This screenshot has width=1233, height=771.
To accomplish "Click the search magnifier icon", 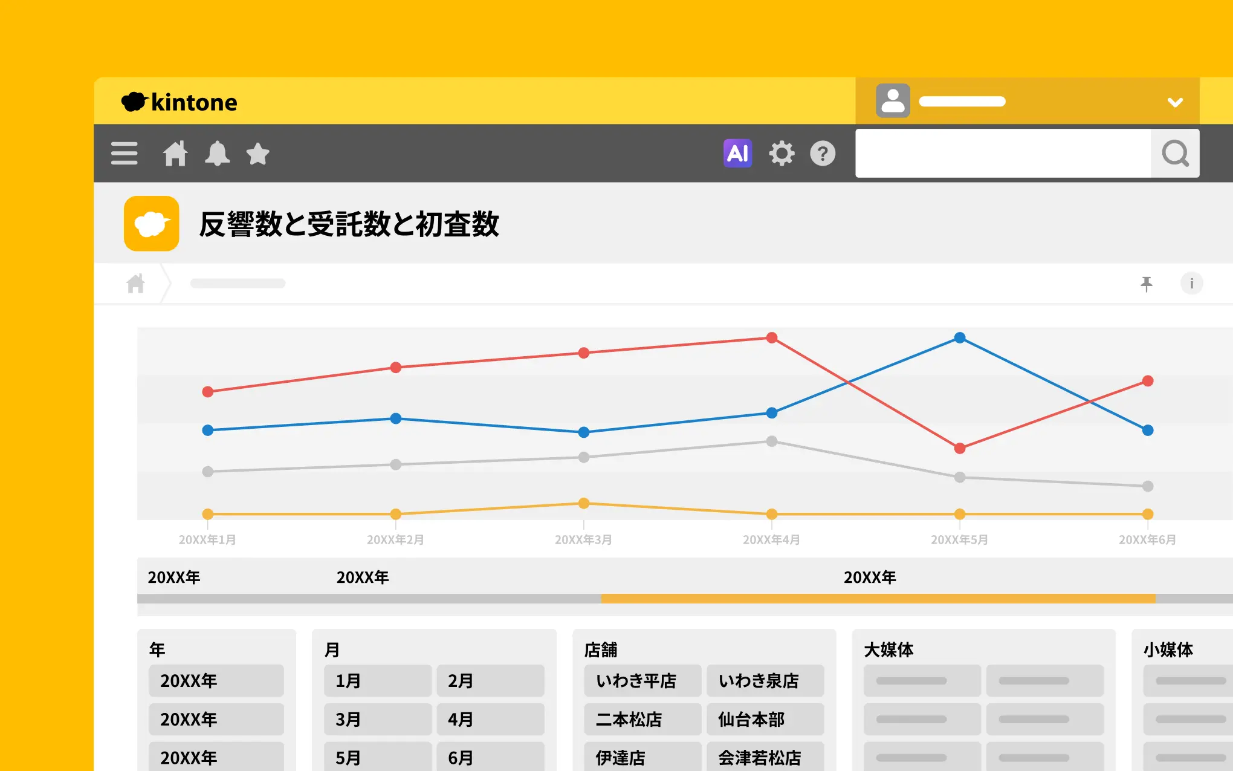I will click(x=1175, y=153).
